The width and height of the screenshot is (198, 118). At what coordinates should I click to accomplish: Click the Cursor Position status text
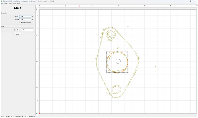click(18, 117)
